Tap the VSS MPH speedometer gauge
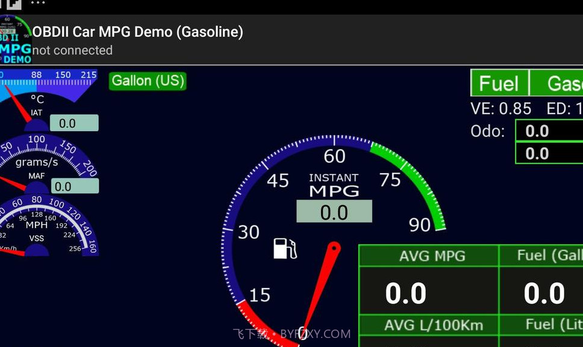This screenshot has width=583, height=347. 42,226
